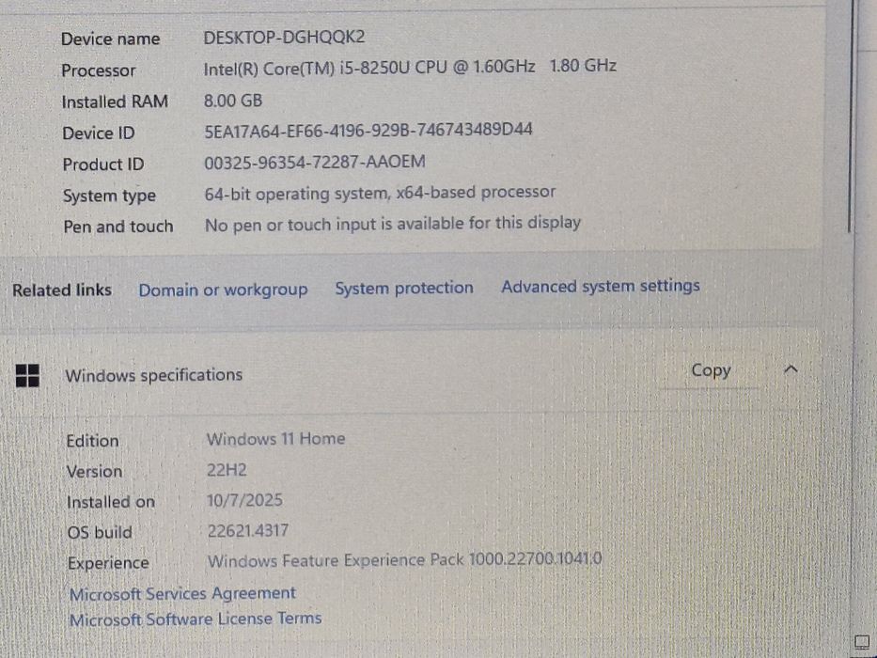877x658 pixels.
Task: Select Product ID 00325-96354-72287-AAOEM
Action: [x=314, y=163]
